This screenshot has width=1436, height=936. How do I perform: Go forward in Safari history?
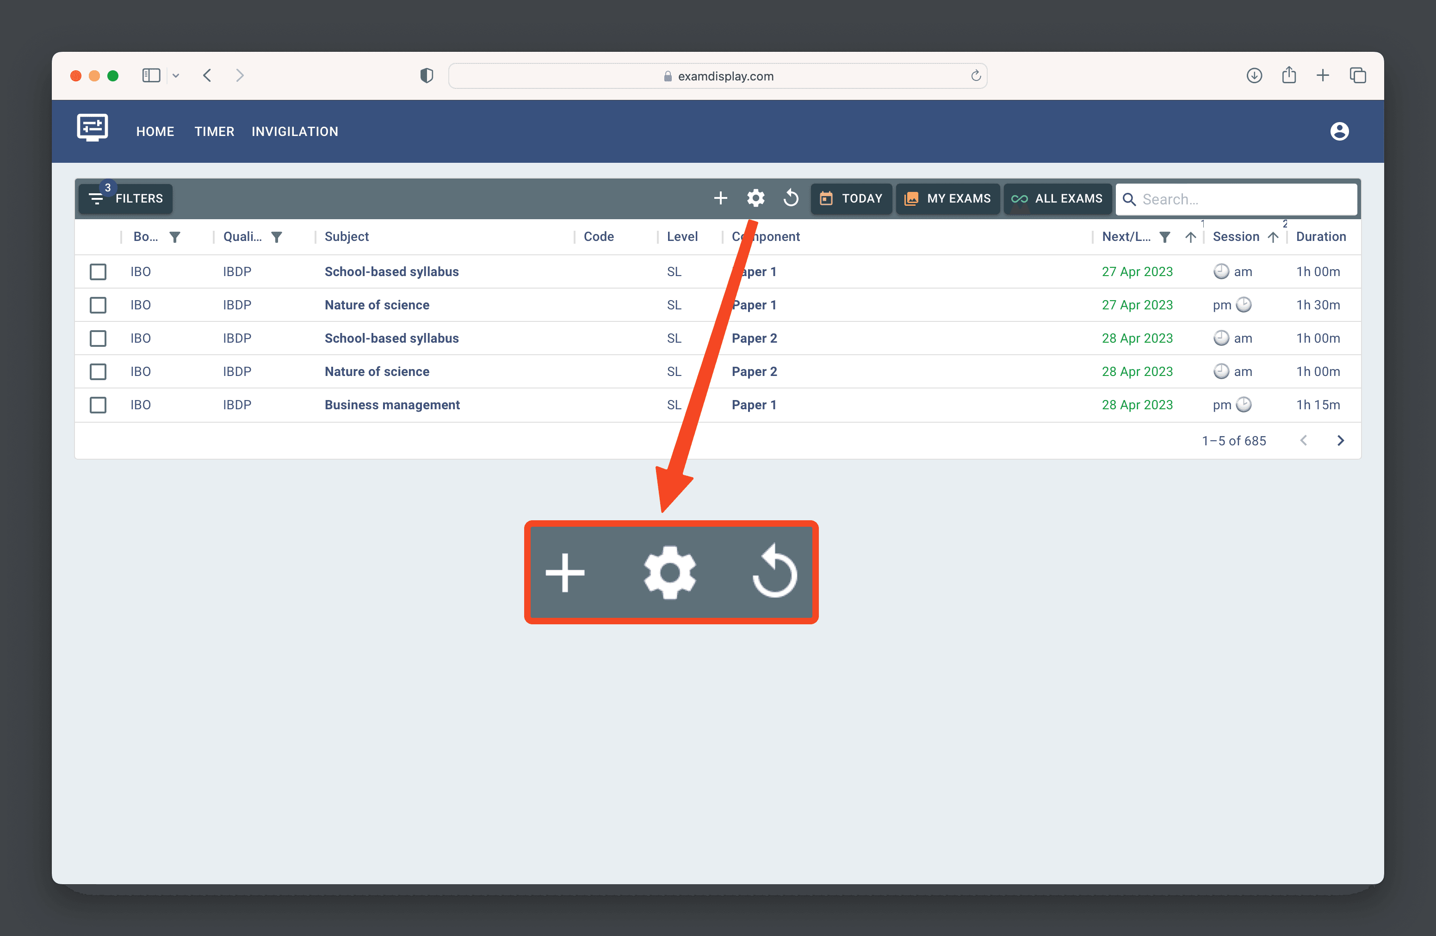click(240, 75)
